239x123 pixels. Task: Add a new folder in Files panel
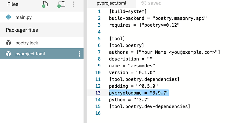click(61, 4)
